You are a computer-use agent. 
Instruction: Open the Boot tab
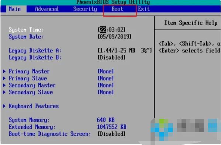tap(117, 9)
